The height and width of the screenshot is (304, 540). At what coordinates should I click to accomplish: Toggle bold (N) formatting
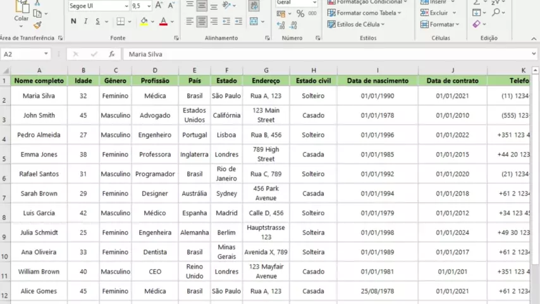73,22
